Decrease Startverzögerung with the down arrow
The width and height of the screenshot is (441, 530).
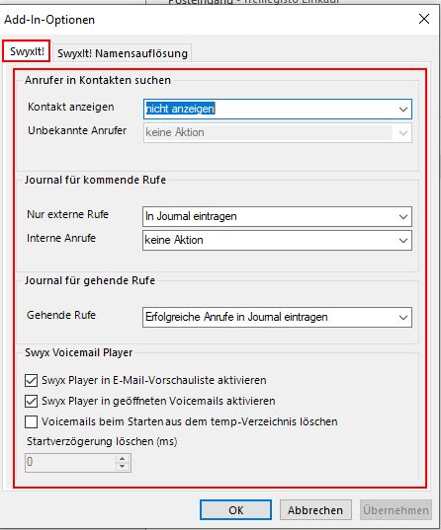(123, 467)
